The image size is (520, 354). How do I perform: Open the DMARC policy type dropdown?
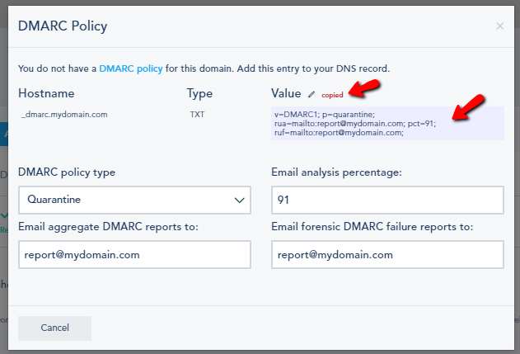(134, 200)
